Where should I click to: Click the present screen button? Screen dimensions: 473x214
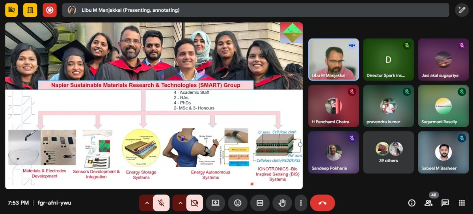pos(215,203)
